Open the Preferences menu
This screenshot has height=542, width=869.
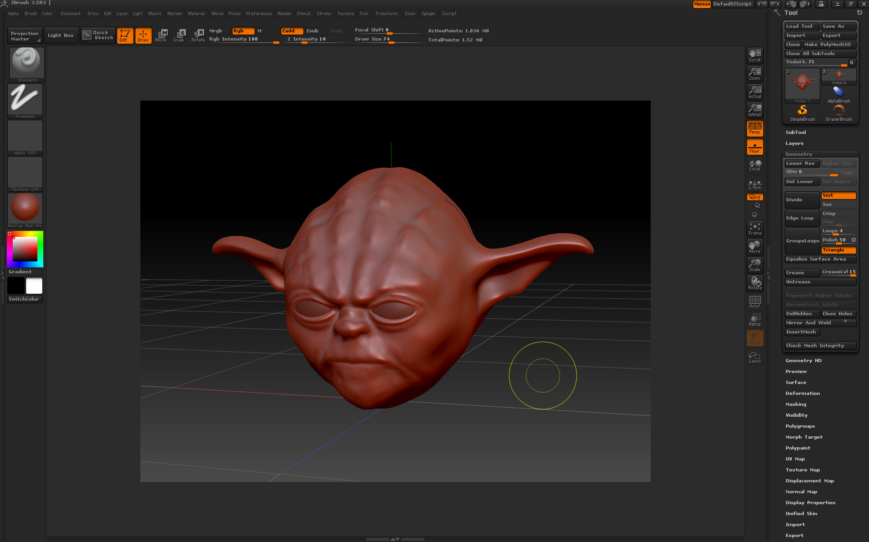259,14
